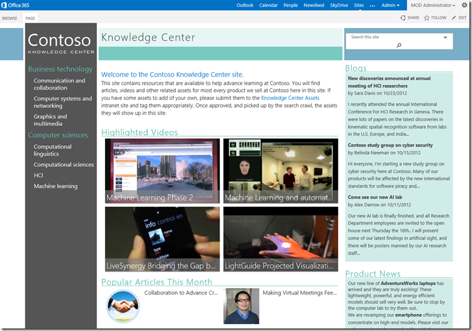Click the Share icon button

pyautogui.click(x=403, y=18)
